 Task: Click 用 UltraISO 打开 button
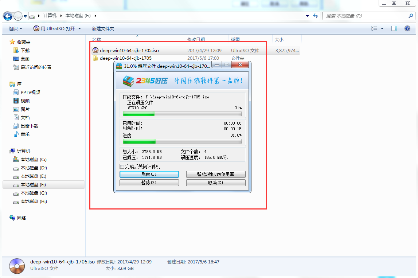coord(54,28)
